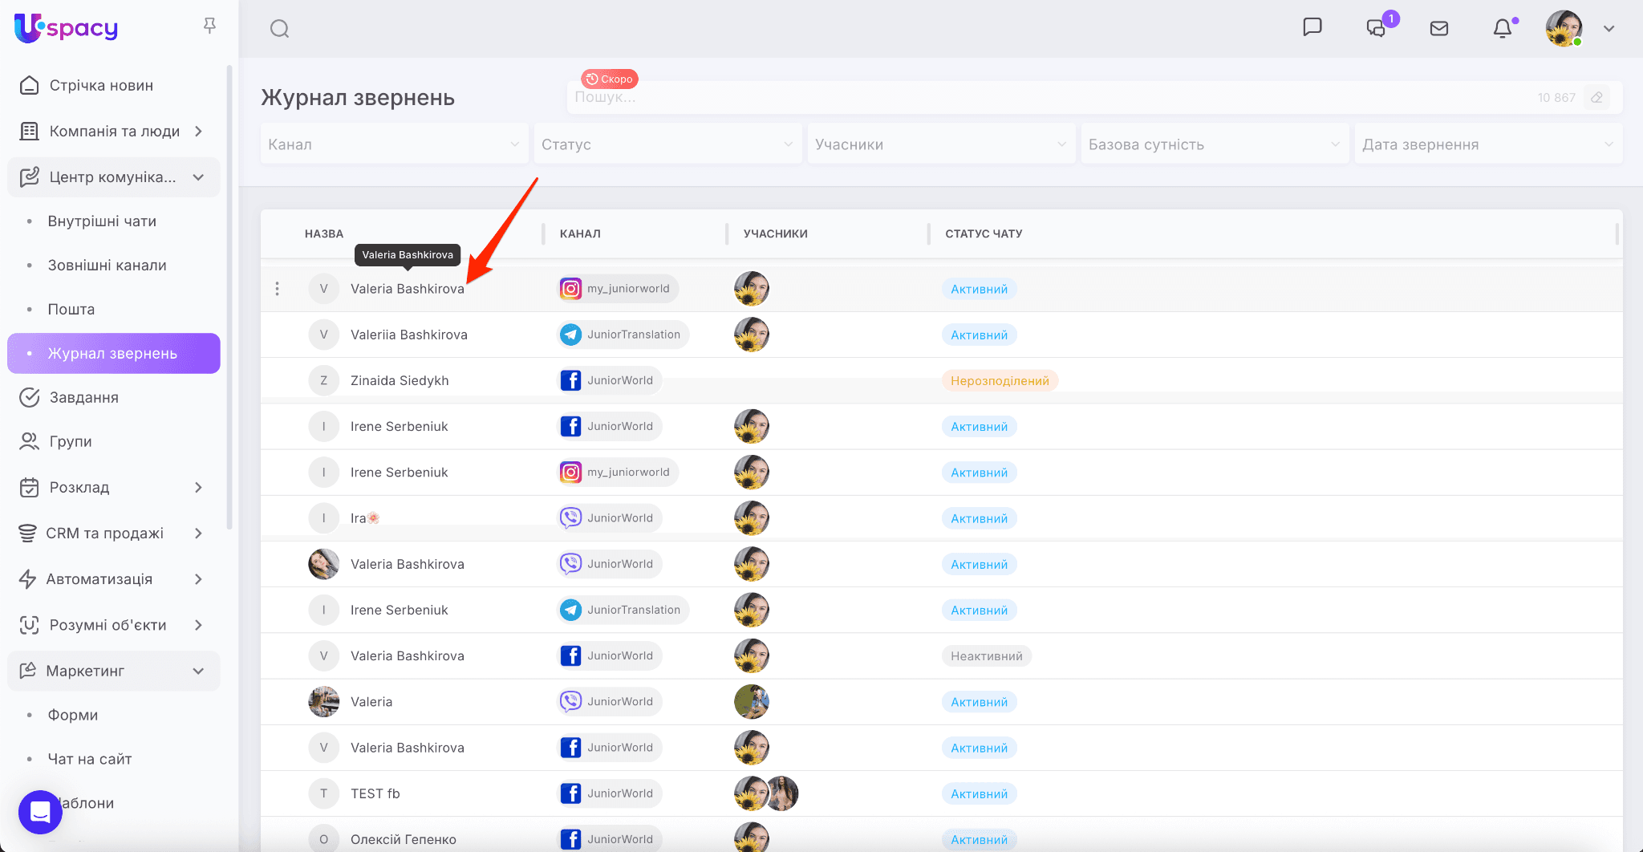This screenshot has width=1643, height=852.
Task: Open the chat bubble icon in header
Action: point(1312,27)
